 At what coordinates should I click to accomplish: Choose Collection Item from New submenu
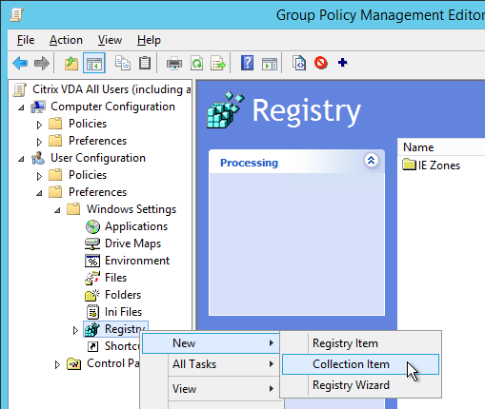[360, 364]
